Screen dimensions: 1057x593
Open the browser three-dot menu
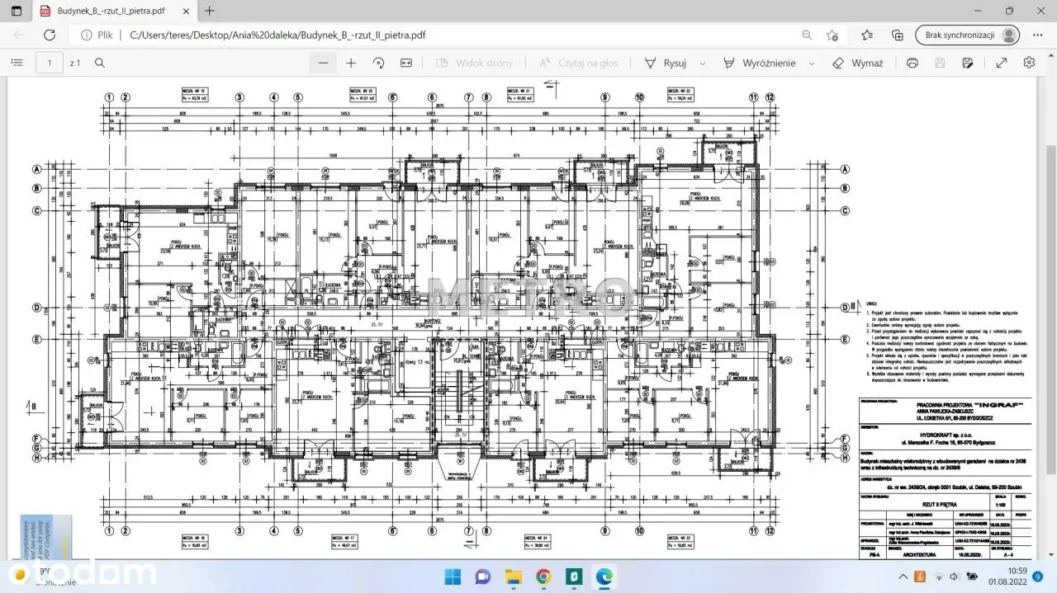coord(1037,35)
